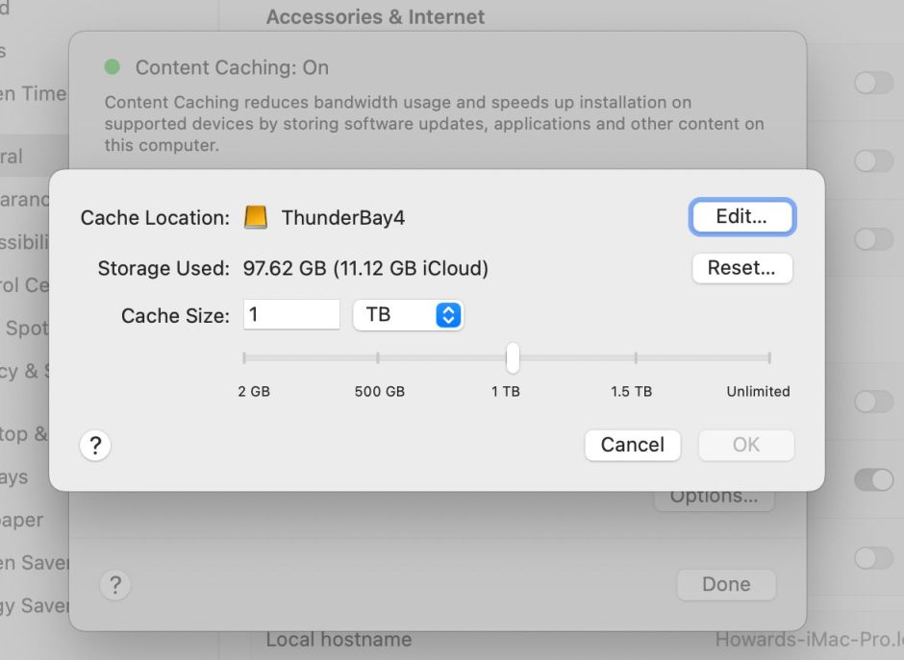
Task: Toggle the enabled switch near Options
Action: click(x=873, y=478)
